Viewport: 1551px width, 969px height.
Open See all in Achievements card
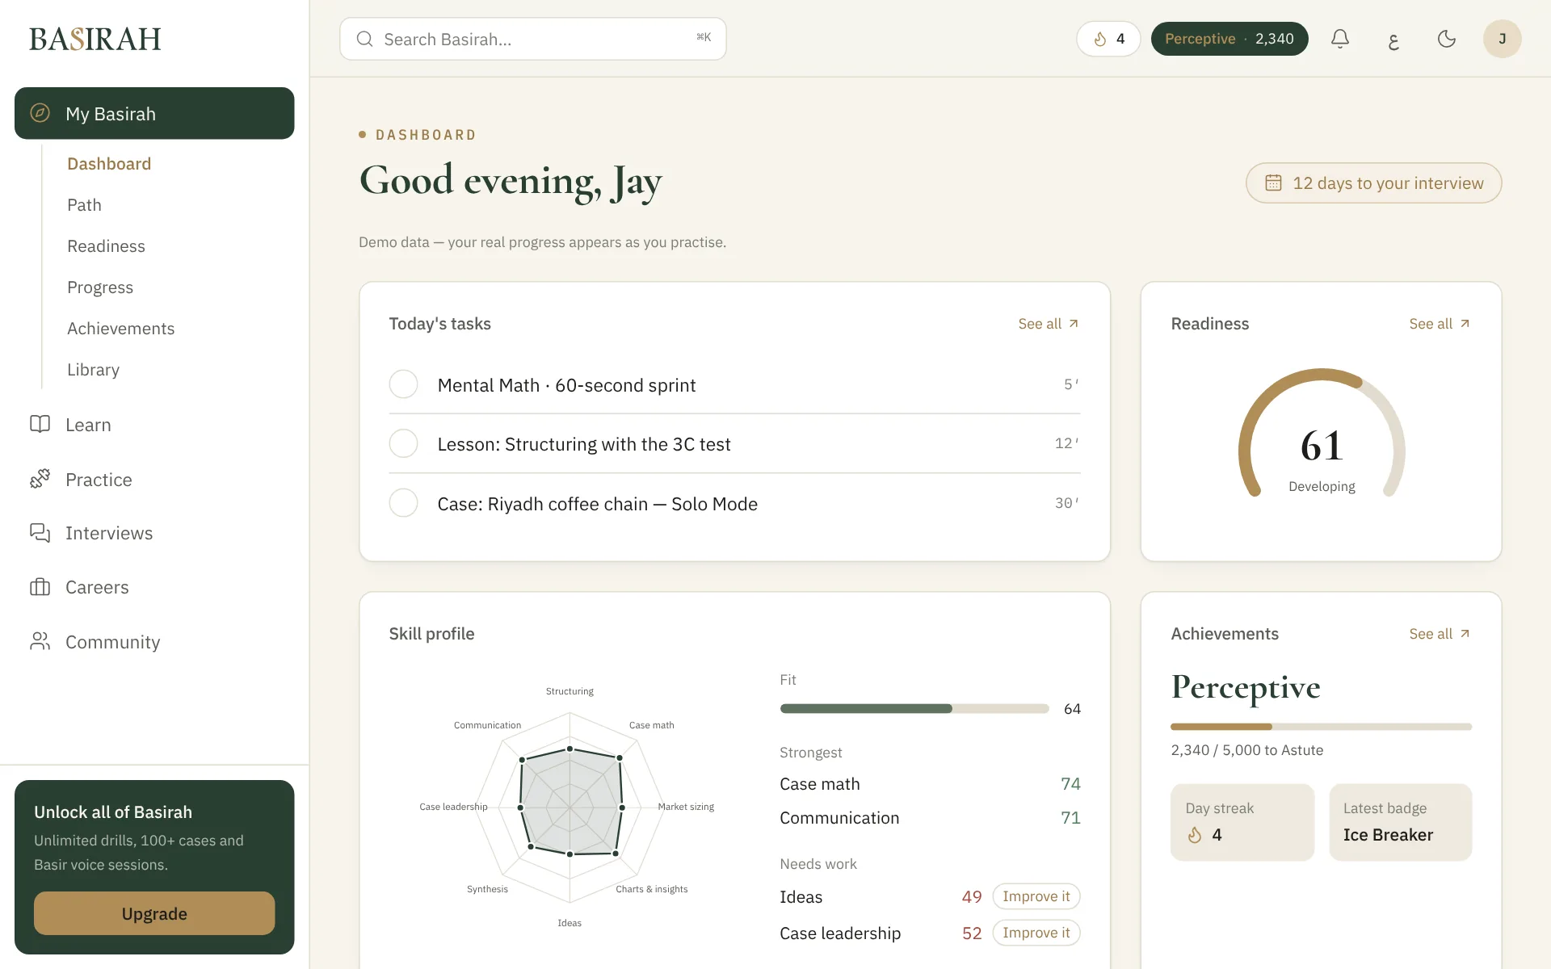(x=1439, y=634)
